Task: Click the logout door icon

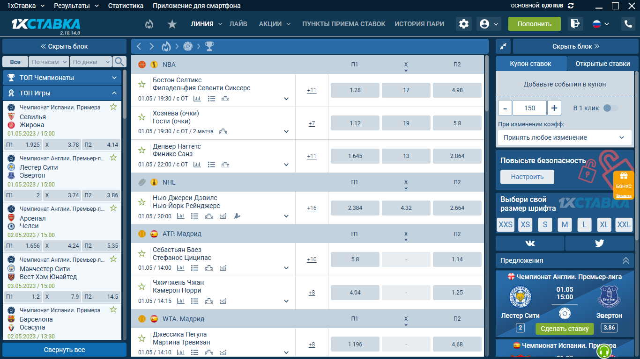Action: [575, 24]
